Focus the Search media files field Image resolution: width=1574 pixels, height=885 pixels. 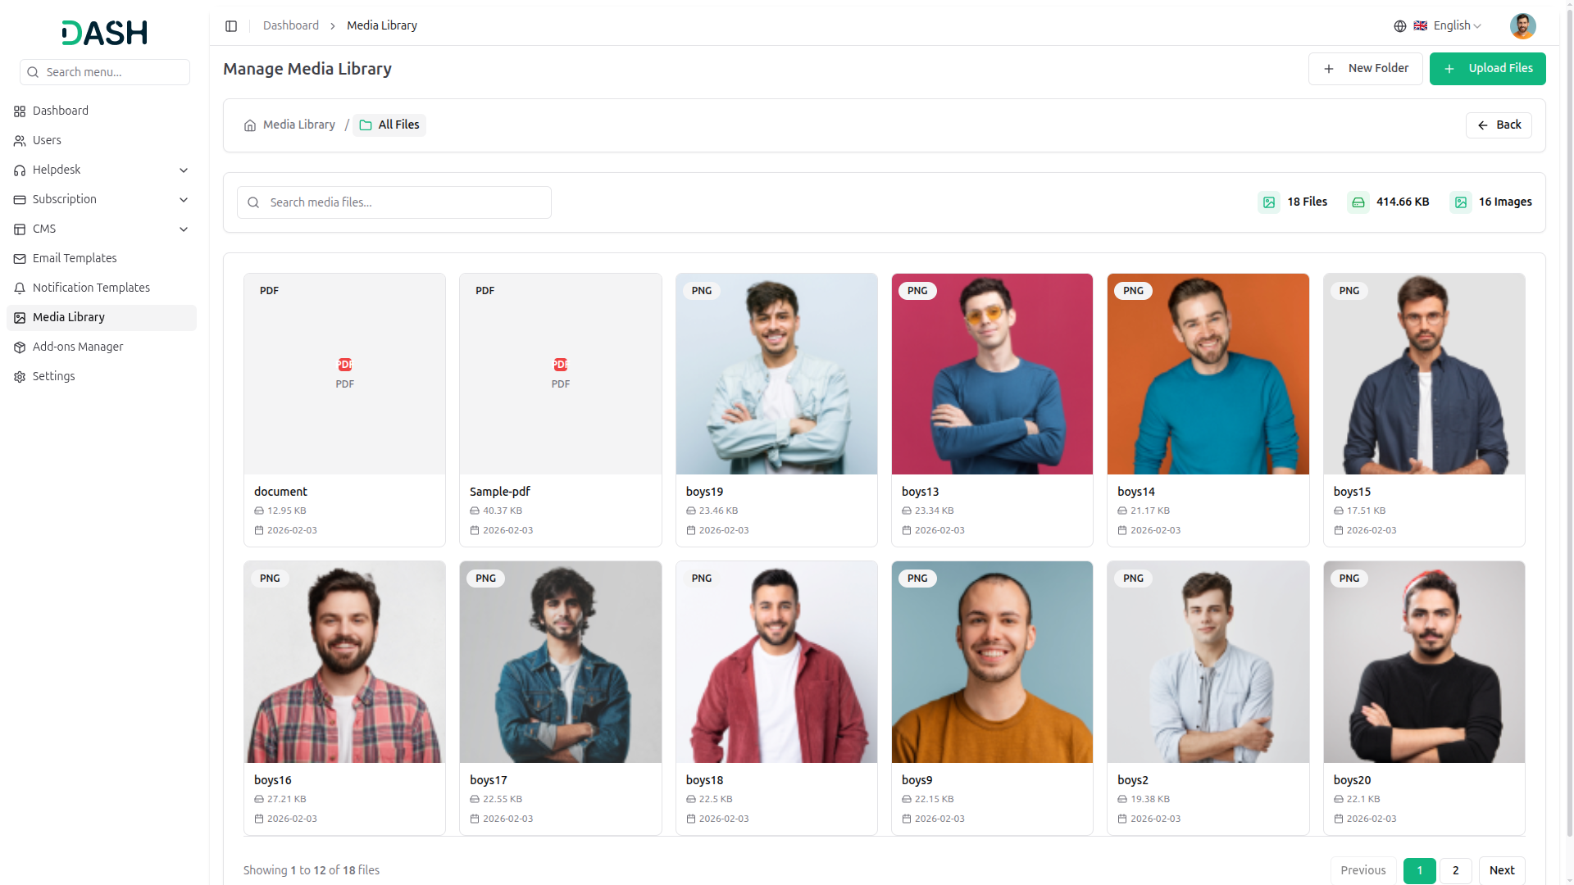click(x=394, y=202)
